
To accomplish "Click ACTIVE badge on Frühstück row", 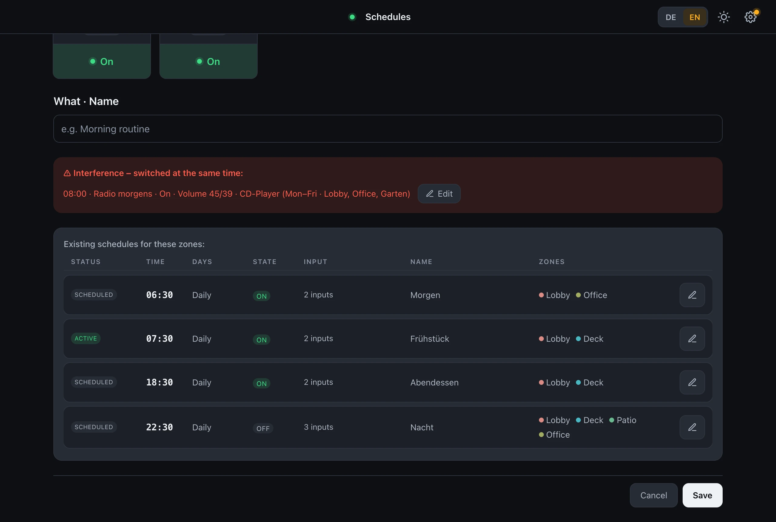I will pos(86,338).
